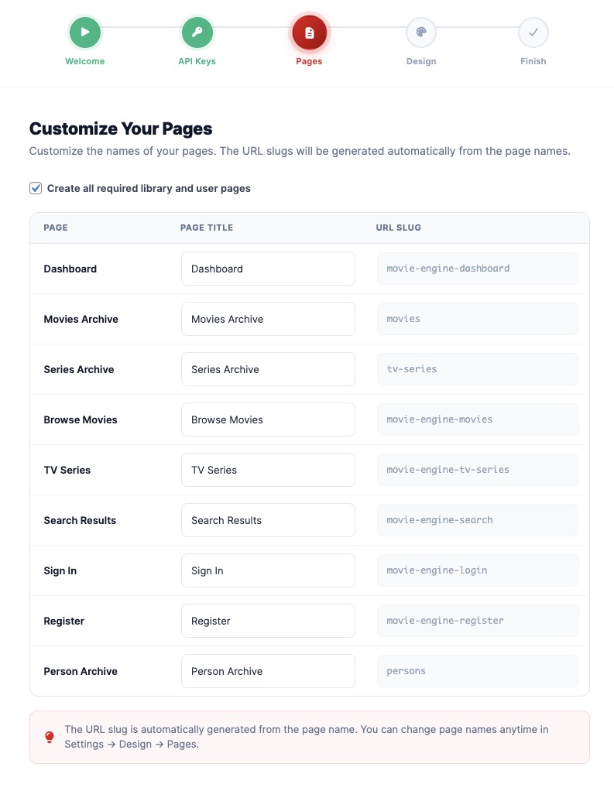The image size is (614, 791).
Task: Click the Pages document icon
Action: point(310,33)
